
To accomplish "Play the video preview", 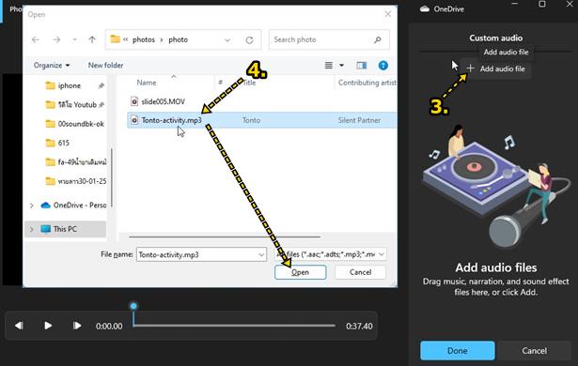I will coord(48,326).
